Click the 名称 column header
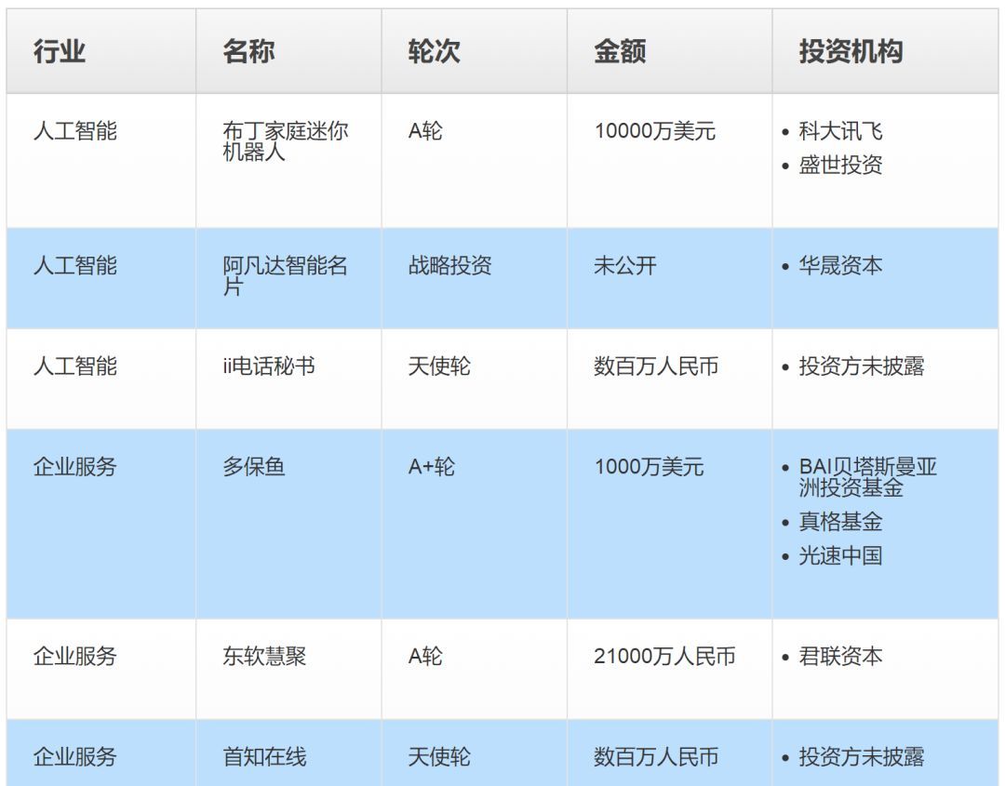This screenshot has height=786, width=1005. [x=248, y=52]
